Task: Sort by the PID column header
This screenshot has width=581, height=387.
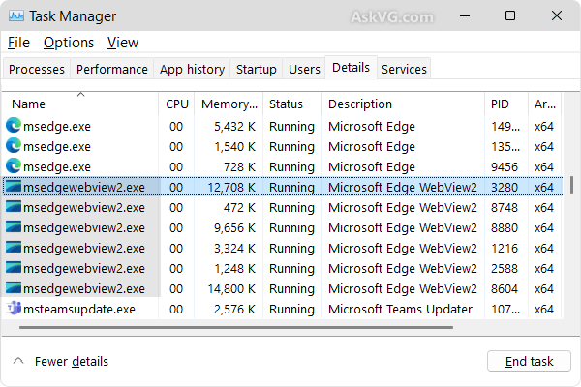Action: tap(506, 104)
